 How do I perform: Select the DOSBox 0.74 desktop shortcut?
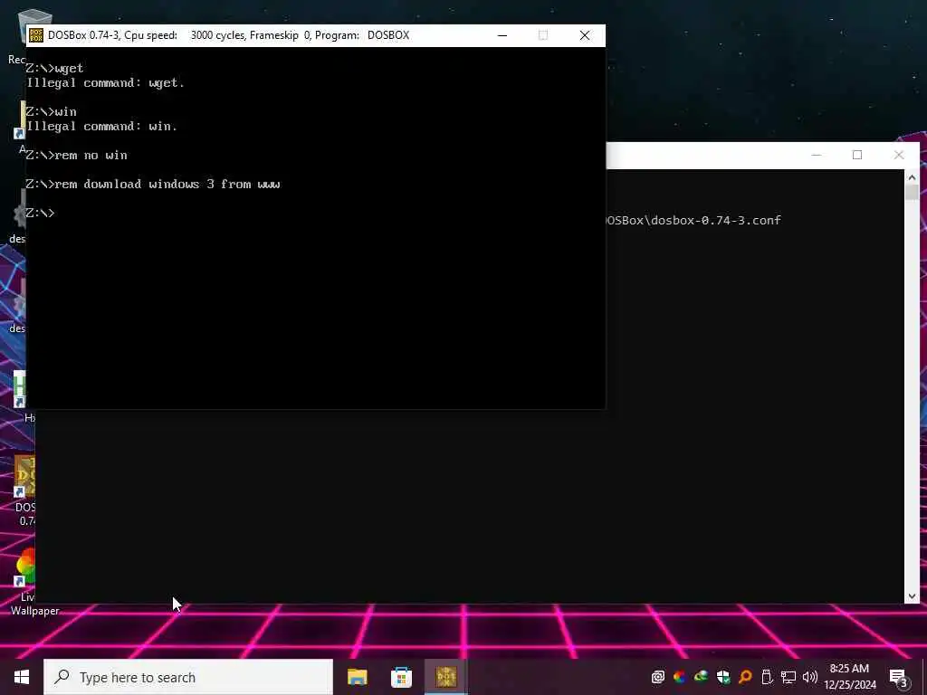point(24,490)
